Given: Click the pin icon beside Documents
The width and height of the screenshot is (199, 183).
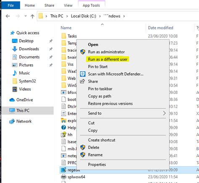Looking at the screenshot, I should click(51, 57).
